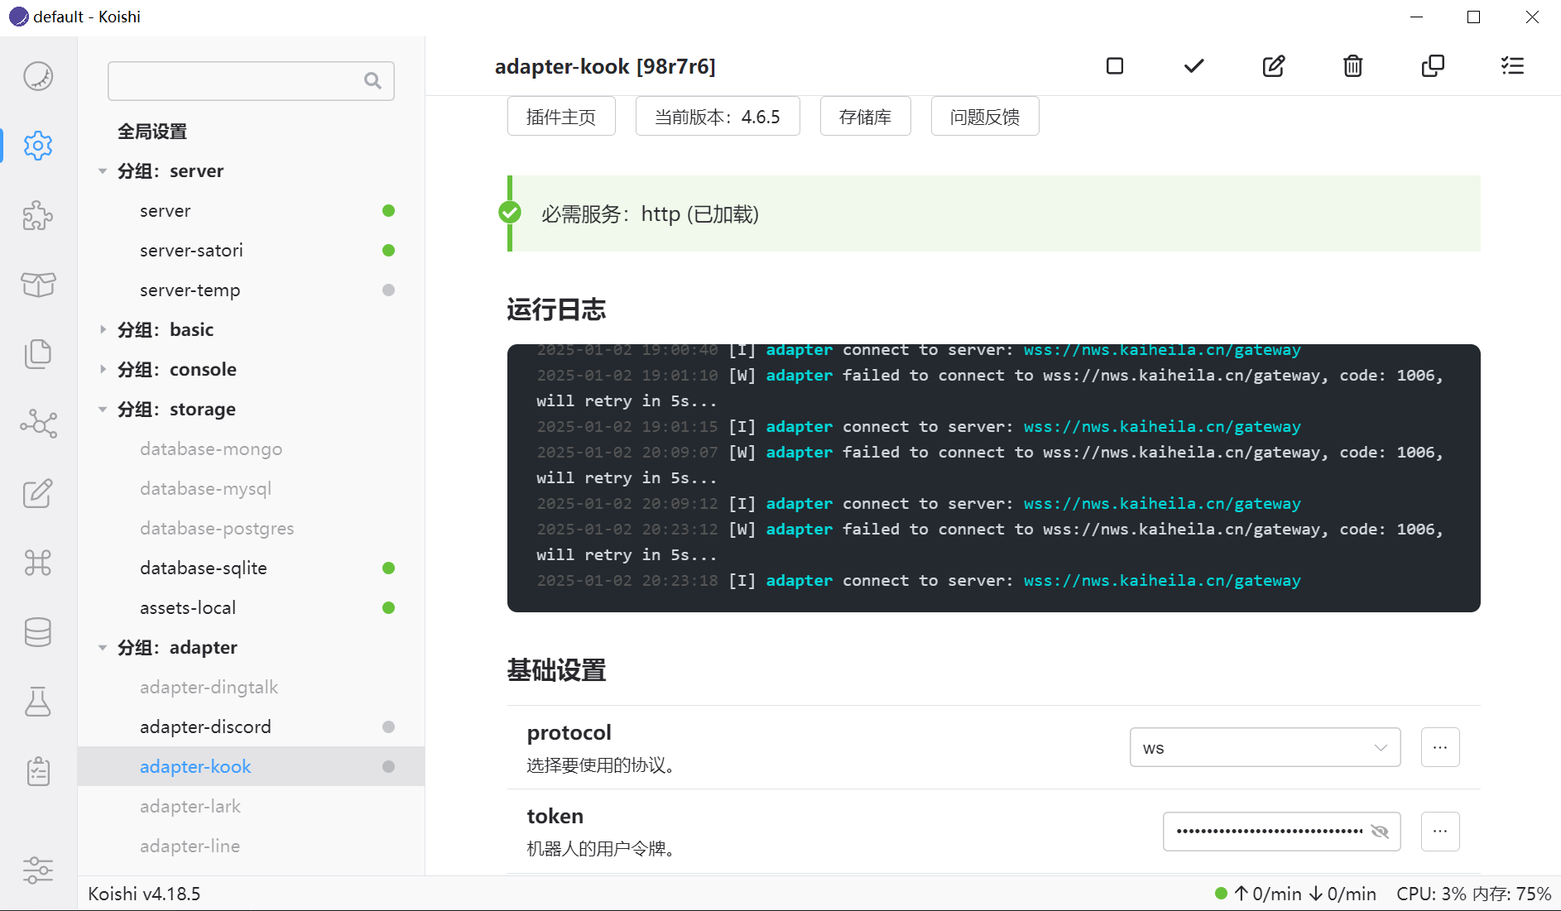Screen dimensions: 1561x911
Task: Open the plugin configuration gear icon
Action: [x=38, y=146]
